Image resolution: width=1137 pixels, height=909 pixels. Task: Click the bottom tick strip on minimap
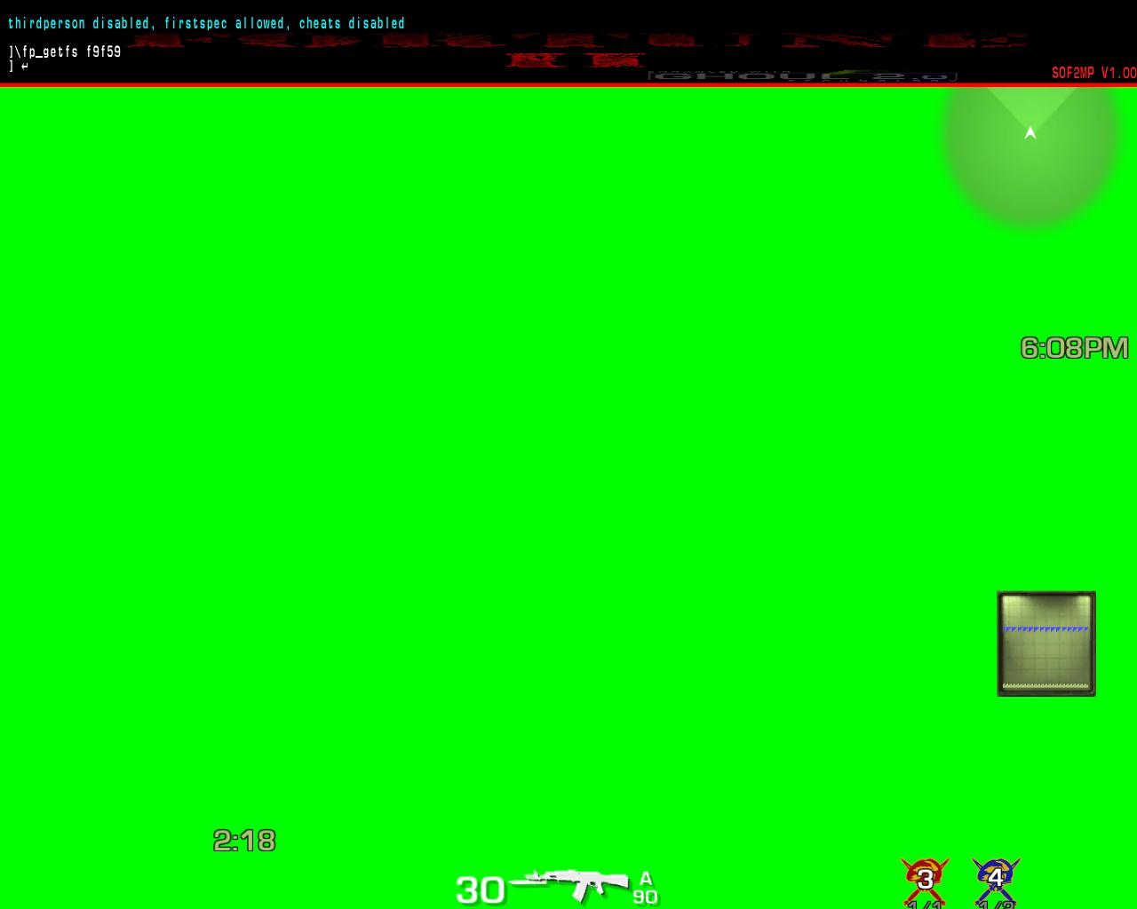(1046, 686)
